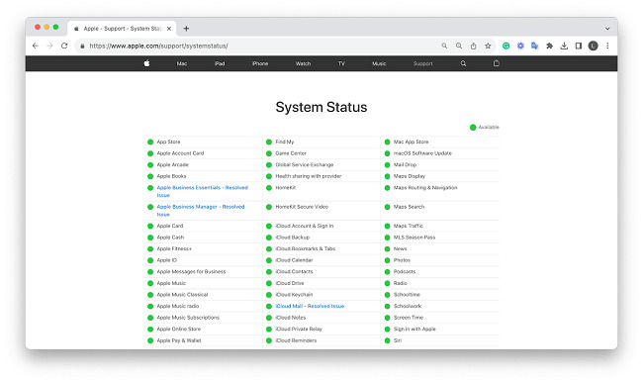Select the Maps Routing & Navigation row
The width and height of the screenshot is (643, 383).
[x=440, y=191]
